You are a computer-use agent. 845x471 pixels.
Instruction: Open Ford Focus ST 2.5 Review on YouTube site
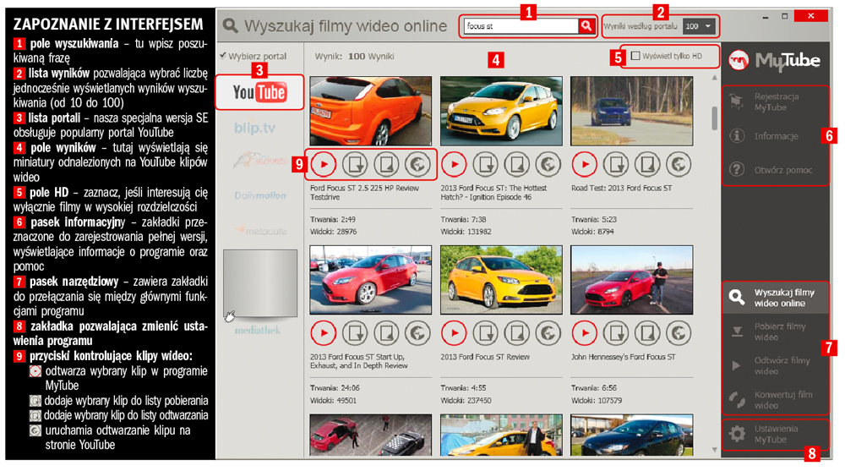coord(417,163)
